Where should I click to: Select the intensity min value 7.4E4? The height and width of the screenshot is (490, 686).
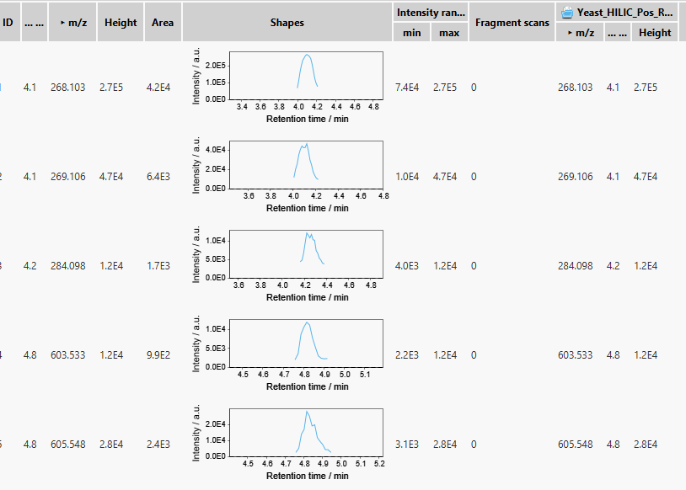[x=410, y=87]
